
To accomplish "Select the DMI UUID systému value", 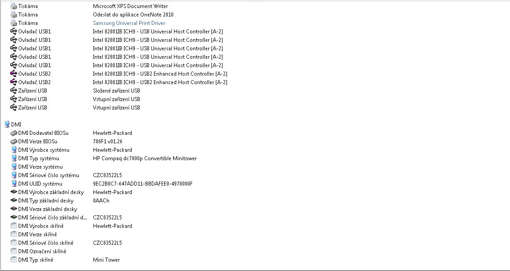I will [x=143, y=184].
